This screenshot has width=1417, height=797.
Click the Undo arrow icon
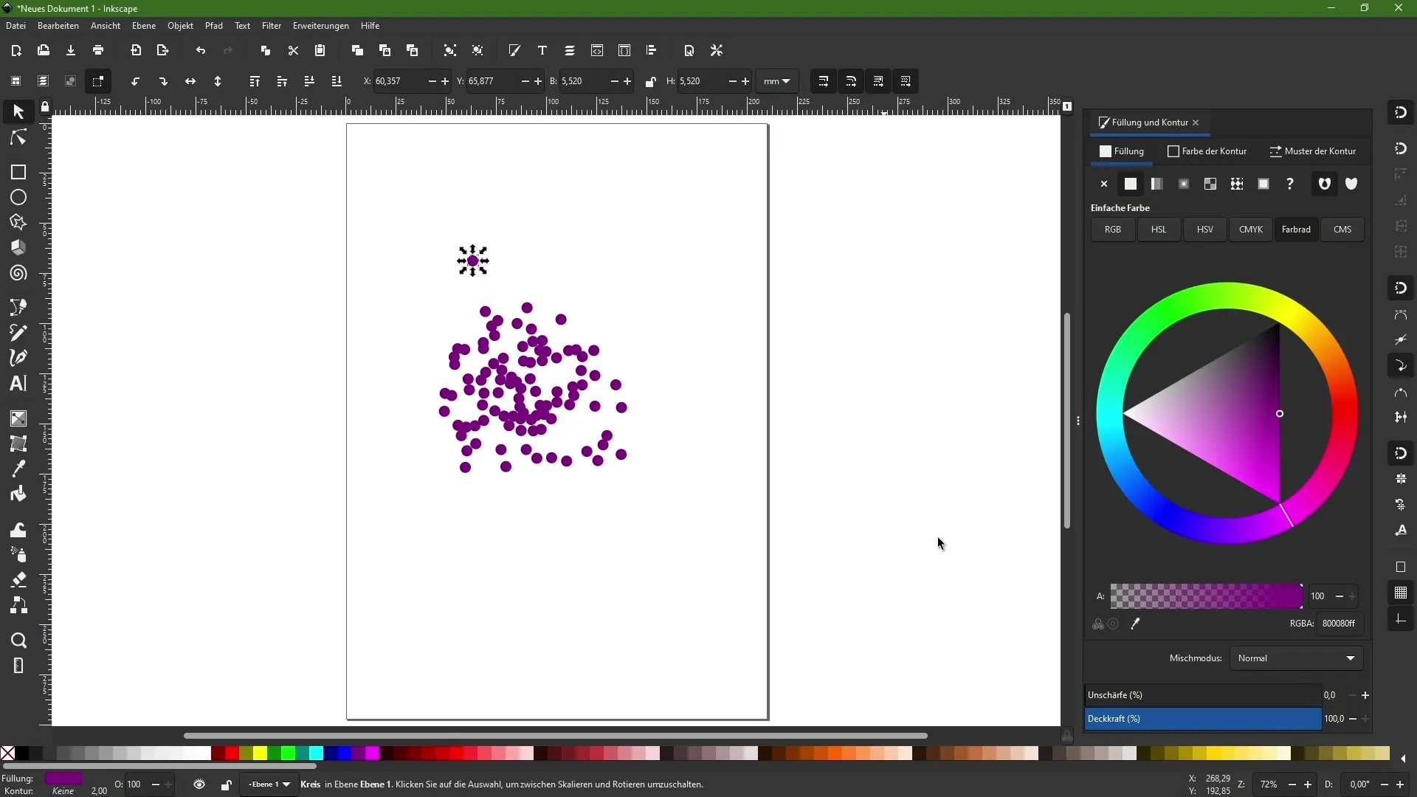tap(201, 50)
